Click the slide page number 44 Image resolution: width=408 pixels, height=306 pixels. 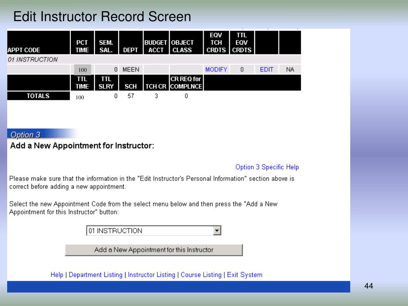coord(369,286)
